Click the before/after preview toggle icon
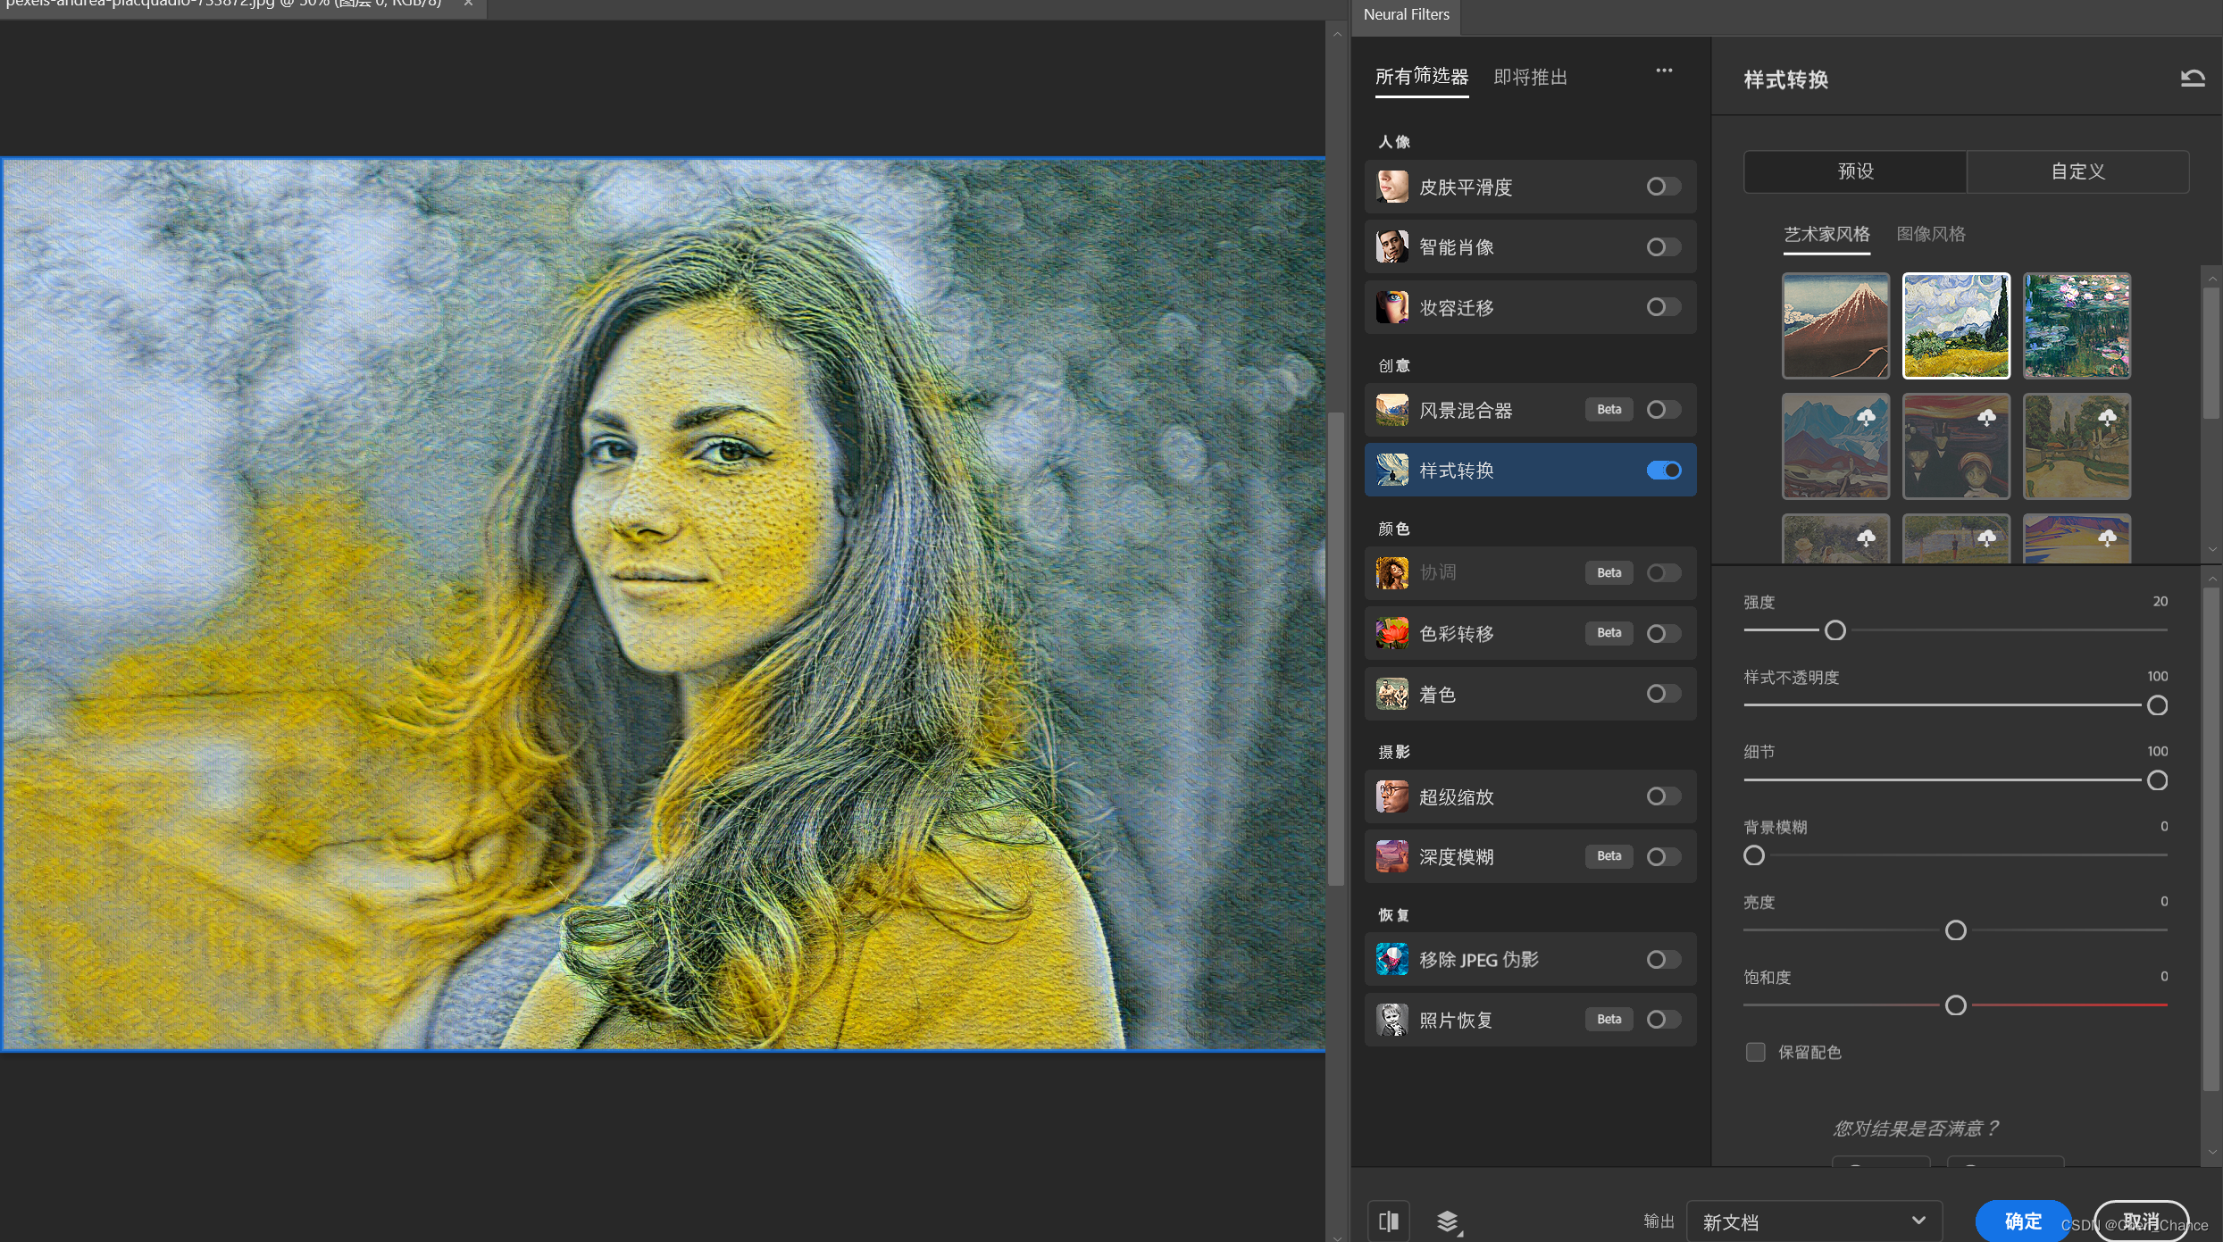The image size is (2223, 1242). 1388,1221
